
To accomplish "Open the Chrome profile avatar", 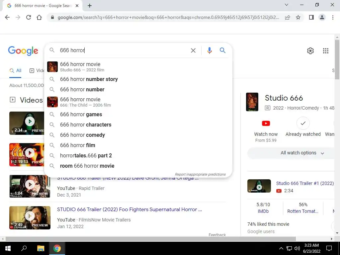I will (x=322, y=17).
